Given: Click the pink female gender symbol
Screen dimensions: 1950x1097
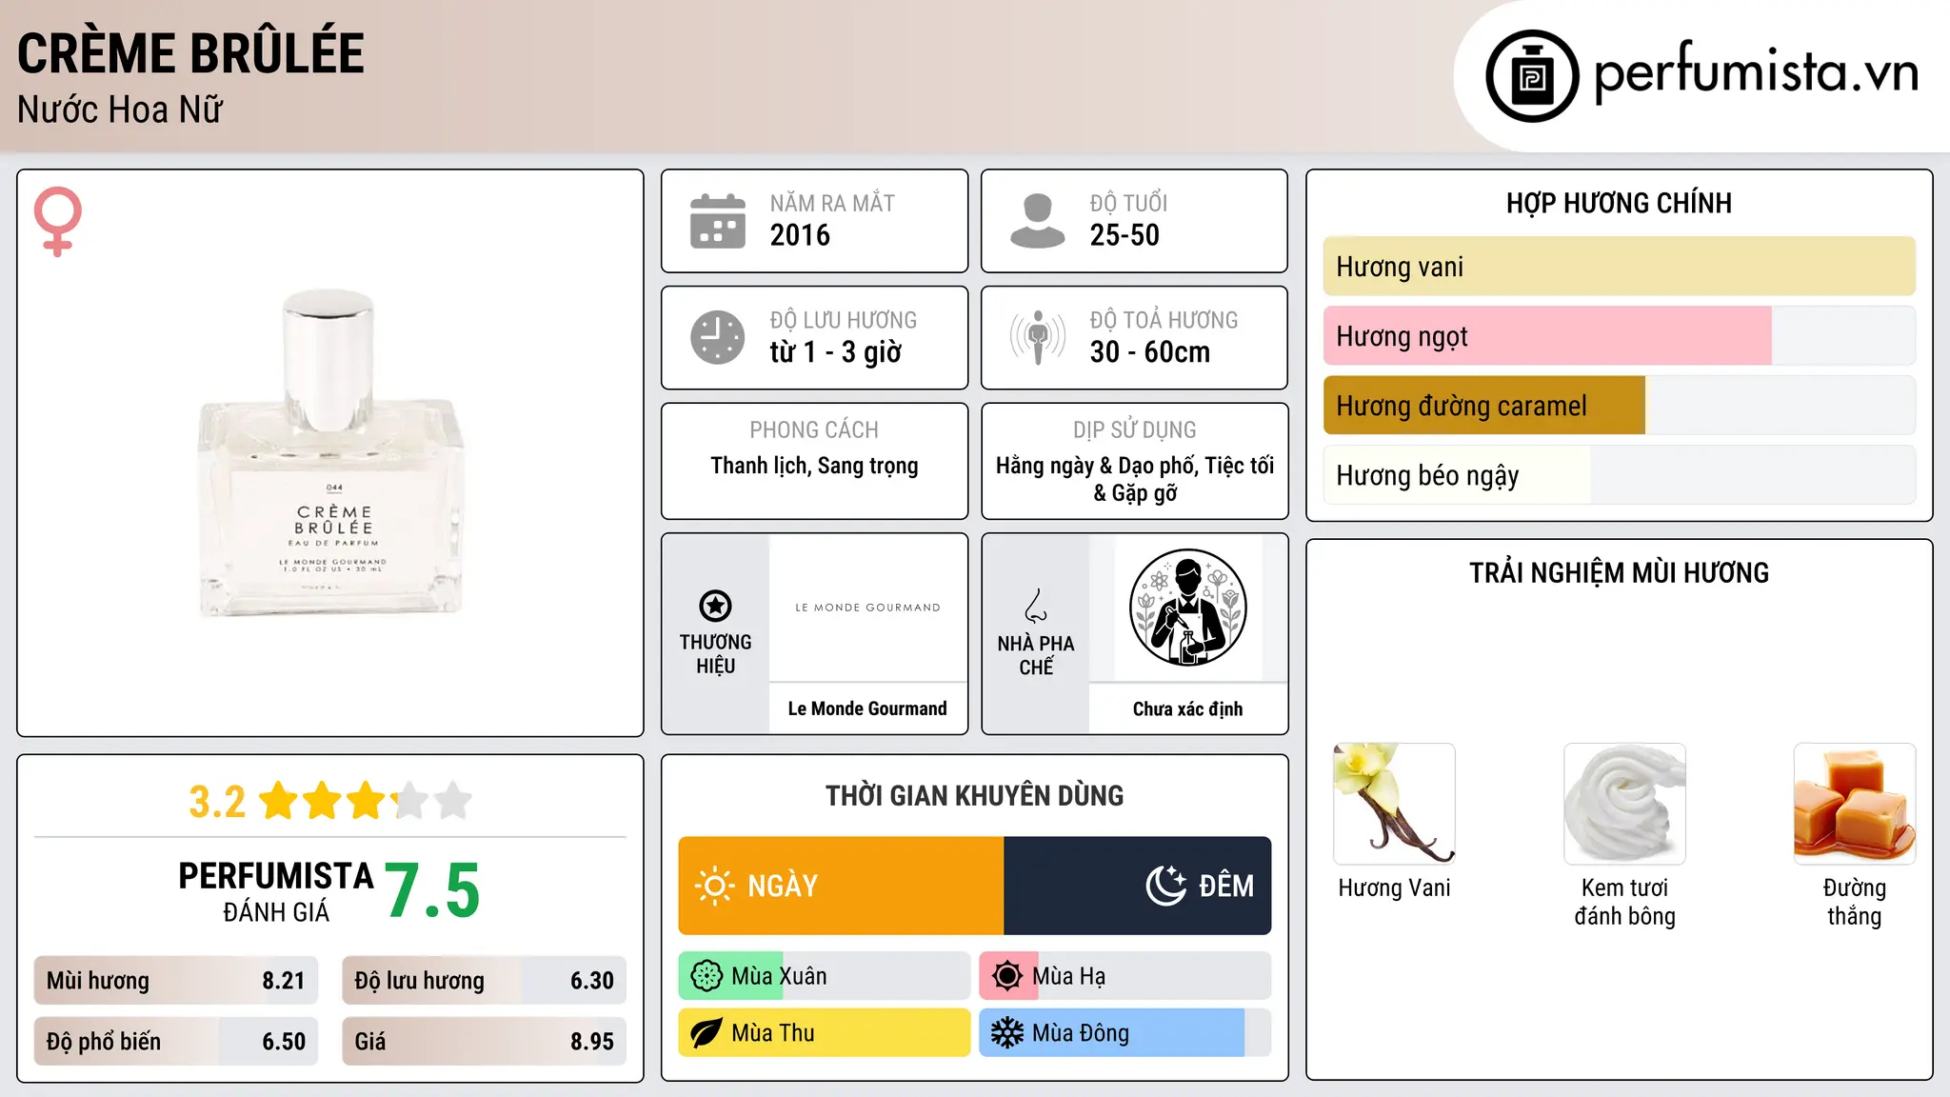Looking at the screenshot, I should [58, 222].
